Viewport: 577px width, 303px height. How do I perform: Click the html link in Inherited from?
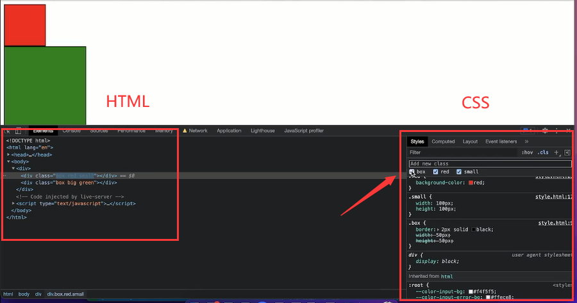coord(447,277)
